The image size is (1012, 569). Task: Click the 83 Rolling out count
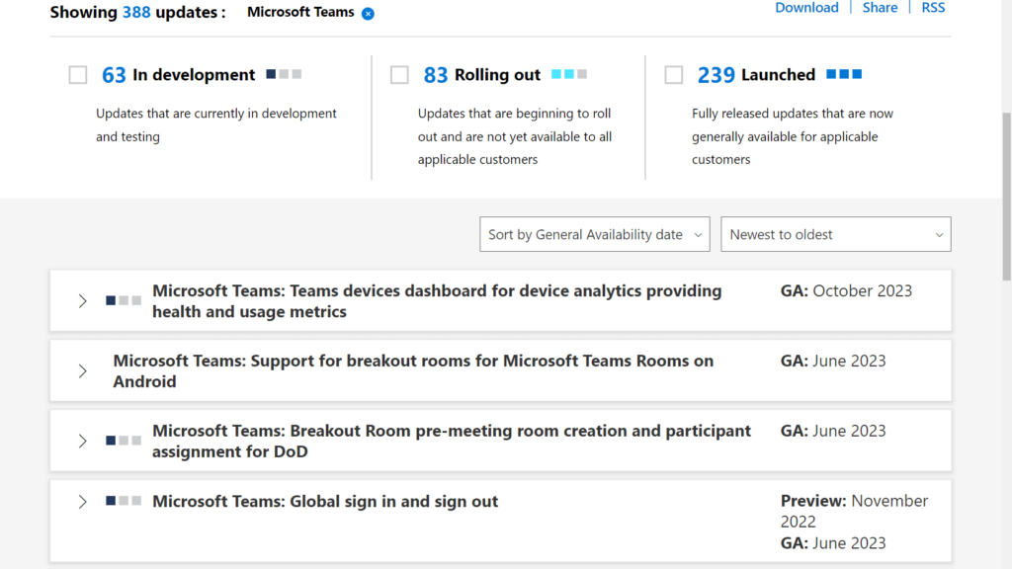point(436,75)
